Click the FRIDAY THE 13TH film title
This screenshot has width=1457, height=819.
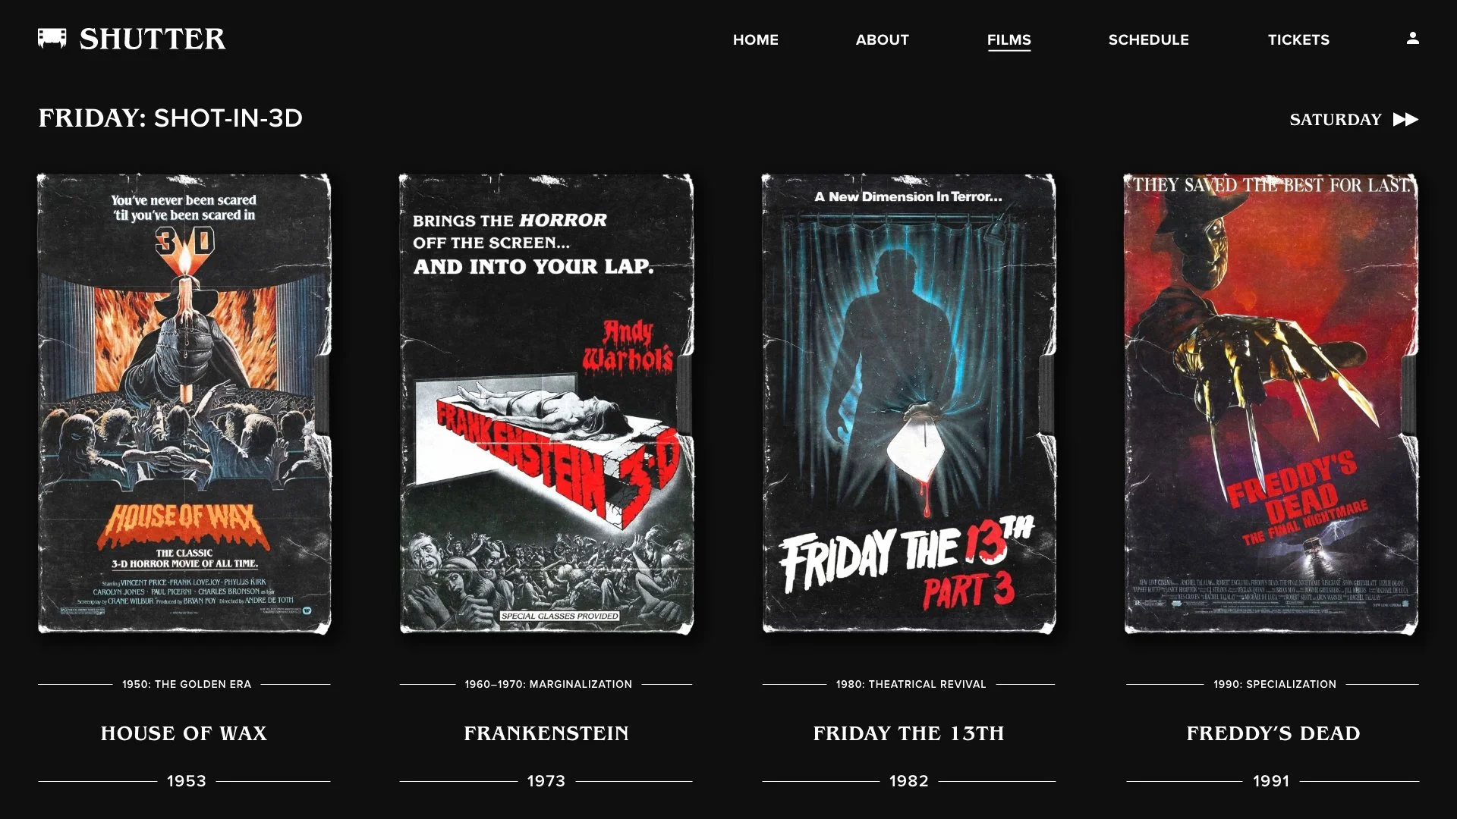coord(909,733)
